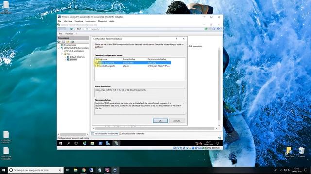311x174 pixels.
Task: Open guest VM Task View
Action: pos(76,143)
